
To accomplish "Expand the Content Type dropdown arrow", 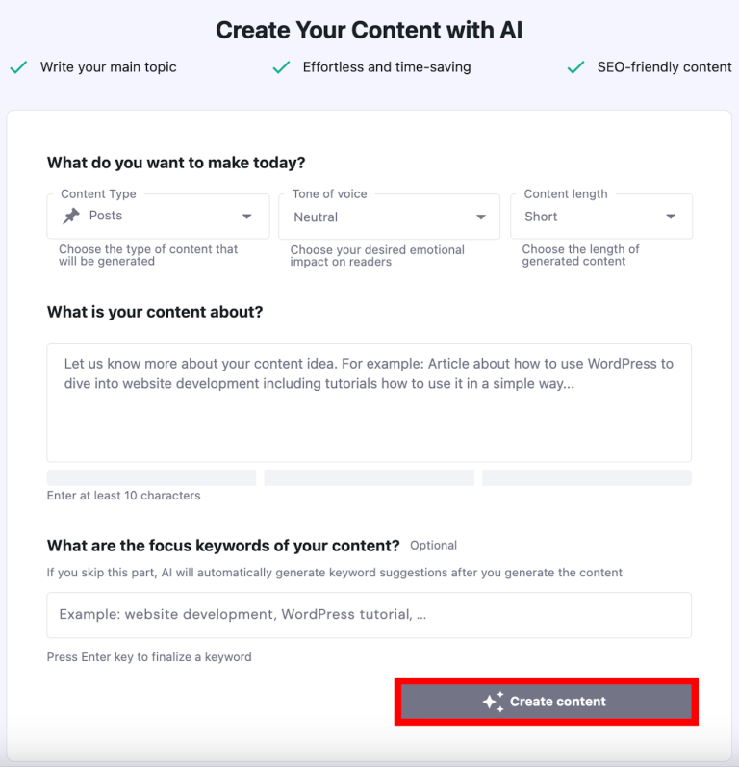I will point(247,217).
